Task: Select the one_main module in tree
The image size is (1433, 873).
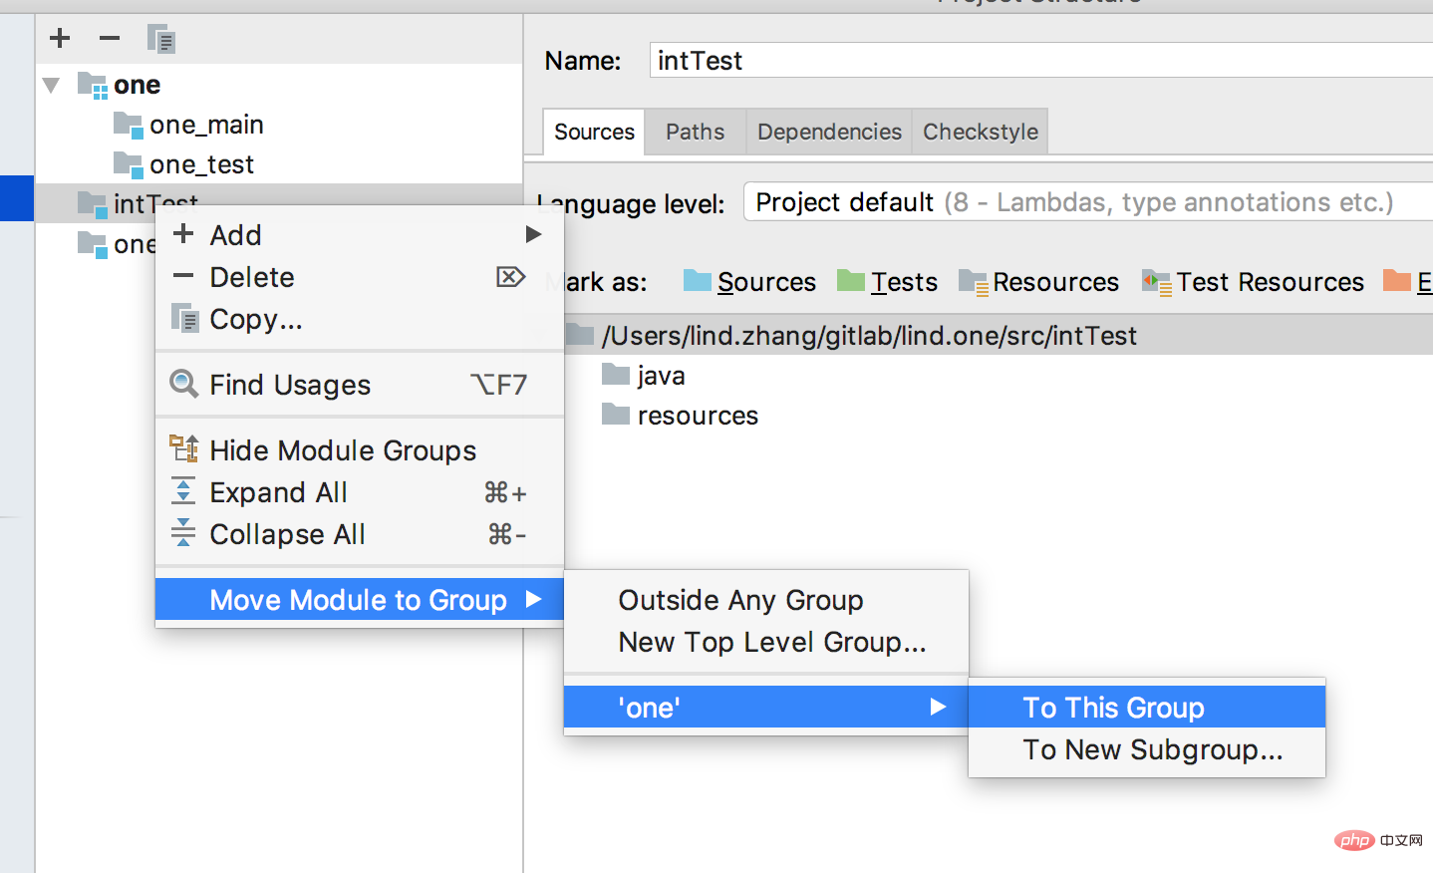Action: pyautogui.click(x=206, y=125)
